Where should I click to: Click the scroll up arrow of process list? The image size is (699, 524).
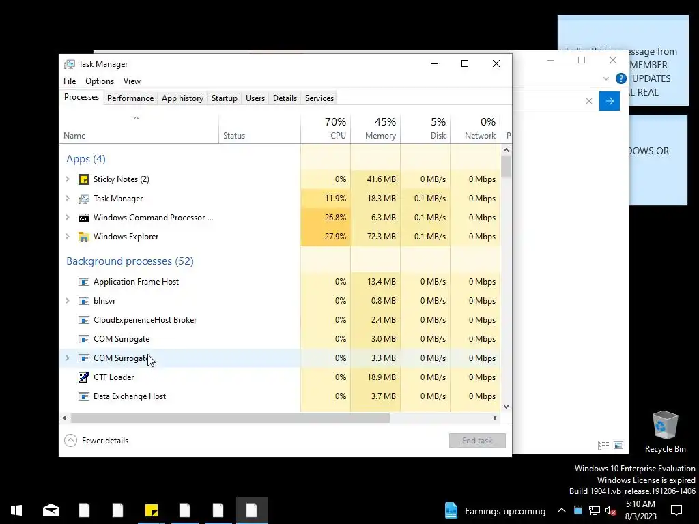[506, 150]
